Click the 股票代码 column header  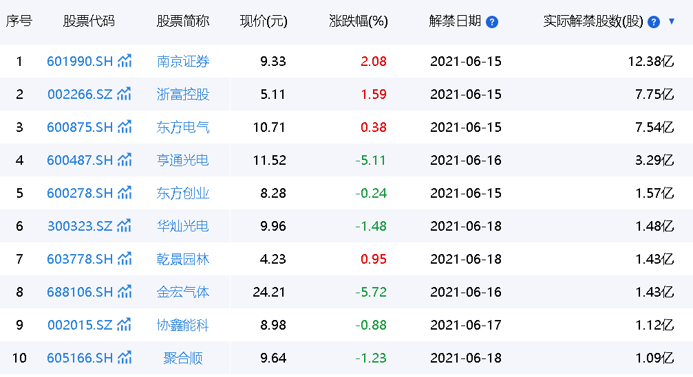tap(89, 21)
